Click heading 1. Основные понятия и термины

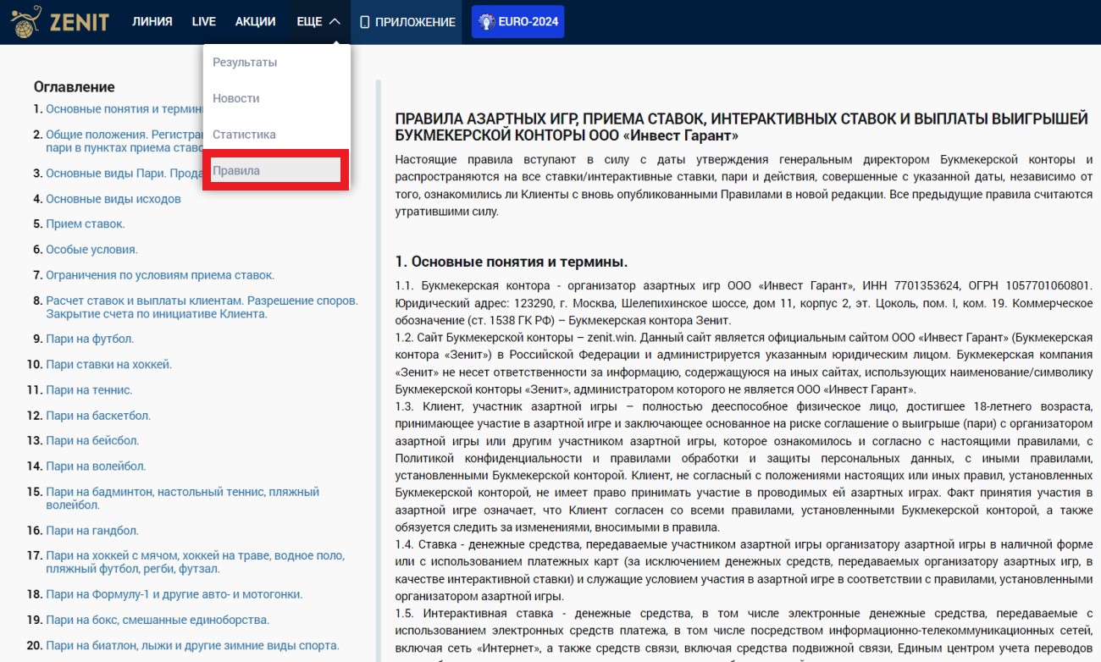click(x=512, y=262)
